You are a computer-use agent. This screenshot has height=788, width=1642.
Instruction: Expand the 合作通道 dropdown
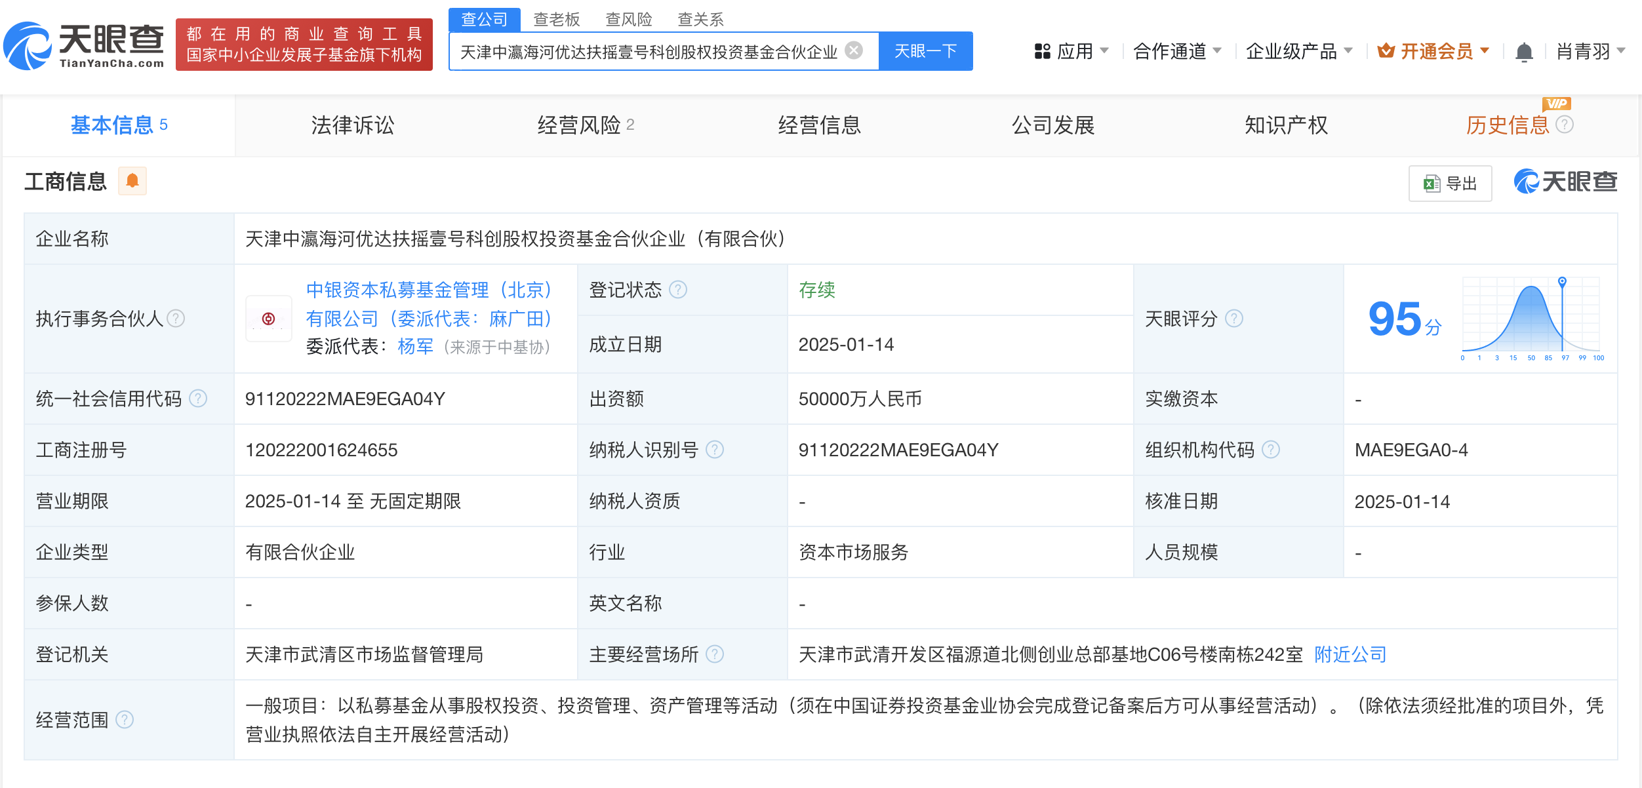point(1217,50)
